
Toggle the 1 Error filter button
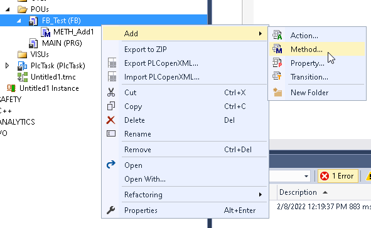(x=338, y=176)
